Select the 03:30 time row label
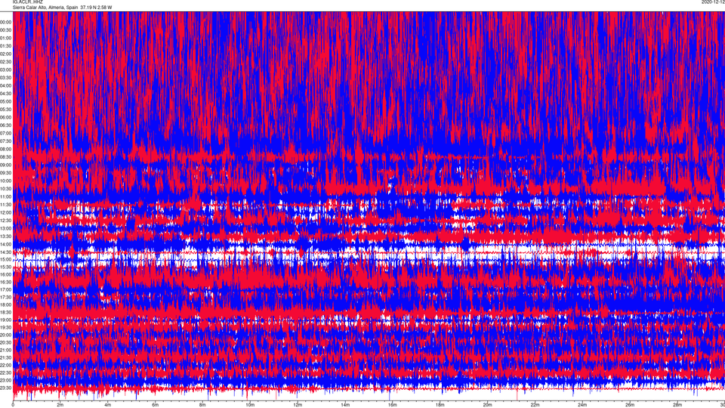The image size is (725, 408). click(6, 78)
